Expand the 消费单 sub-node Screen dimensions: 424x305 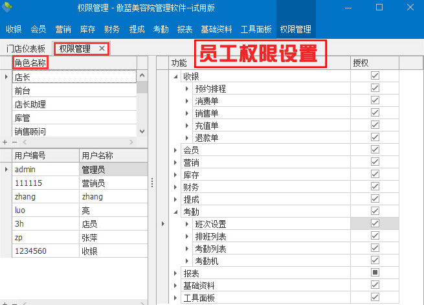tap(187, 101)
